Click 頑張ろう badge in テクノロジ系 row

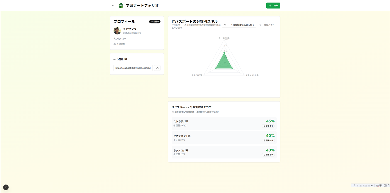click(268, 155)
